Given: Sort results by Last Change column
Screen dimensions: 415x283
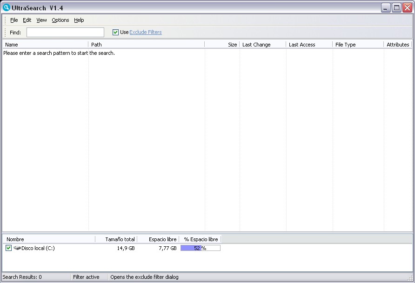Looking at the screenshot, I should [263, 45].
